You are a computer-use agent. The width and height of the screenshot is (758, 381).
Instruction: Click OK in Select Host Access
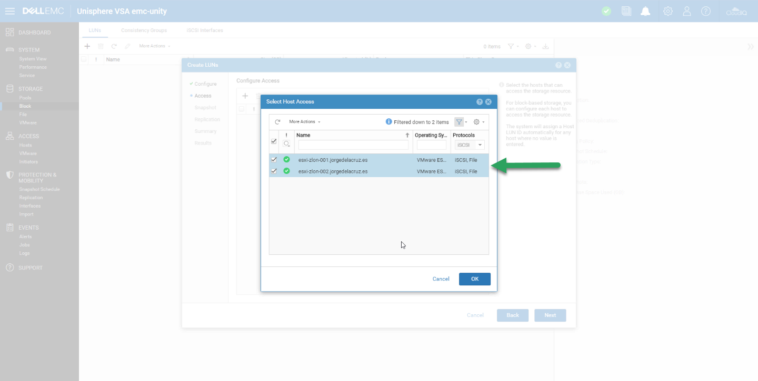click(475, 279)
